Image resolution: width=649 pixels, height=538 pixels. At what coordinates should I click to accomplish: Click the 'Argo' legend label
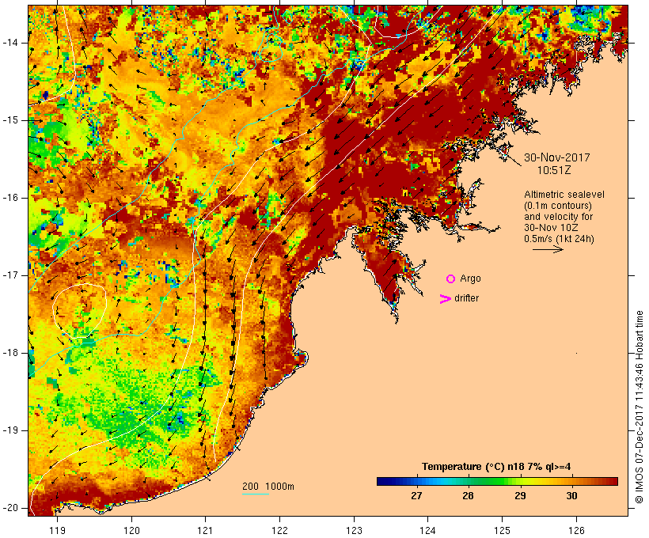471,279
